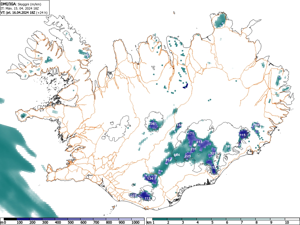The height and width of the screenshot is (225, 300).
Task: Click the visibility value 231 on the map
Action: point(193,149)
